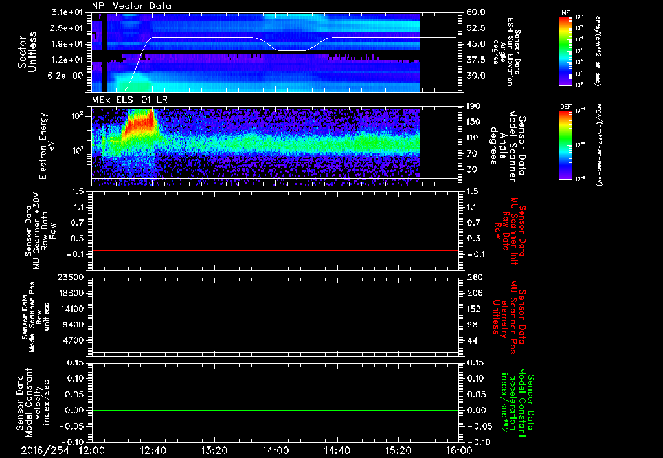This screenshot has width=663, height=458.
Task: Click the "3.1e+01" sector tick value
Action: 67,13
